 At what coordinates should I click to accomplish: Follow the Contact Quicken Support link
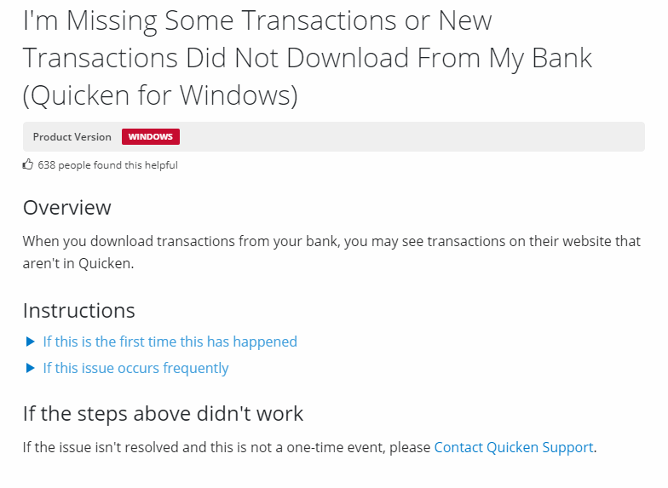pyautogui.click(x=513, y=447)
